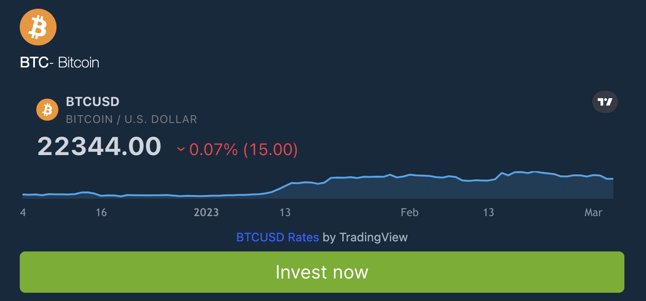Click the 4 date label at chart start
This screenshot has width=646, height=301.
pyautogui.click(x=23, y=212)
